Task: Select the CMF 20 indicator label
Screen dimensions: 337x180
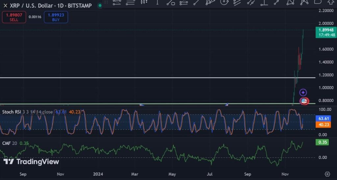Action: click(9, 143)
